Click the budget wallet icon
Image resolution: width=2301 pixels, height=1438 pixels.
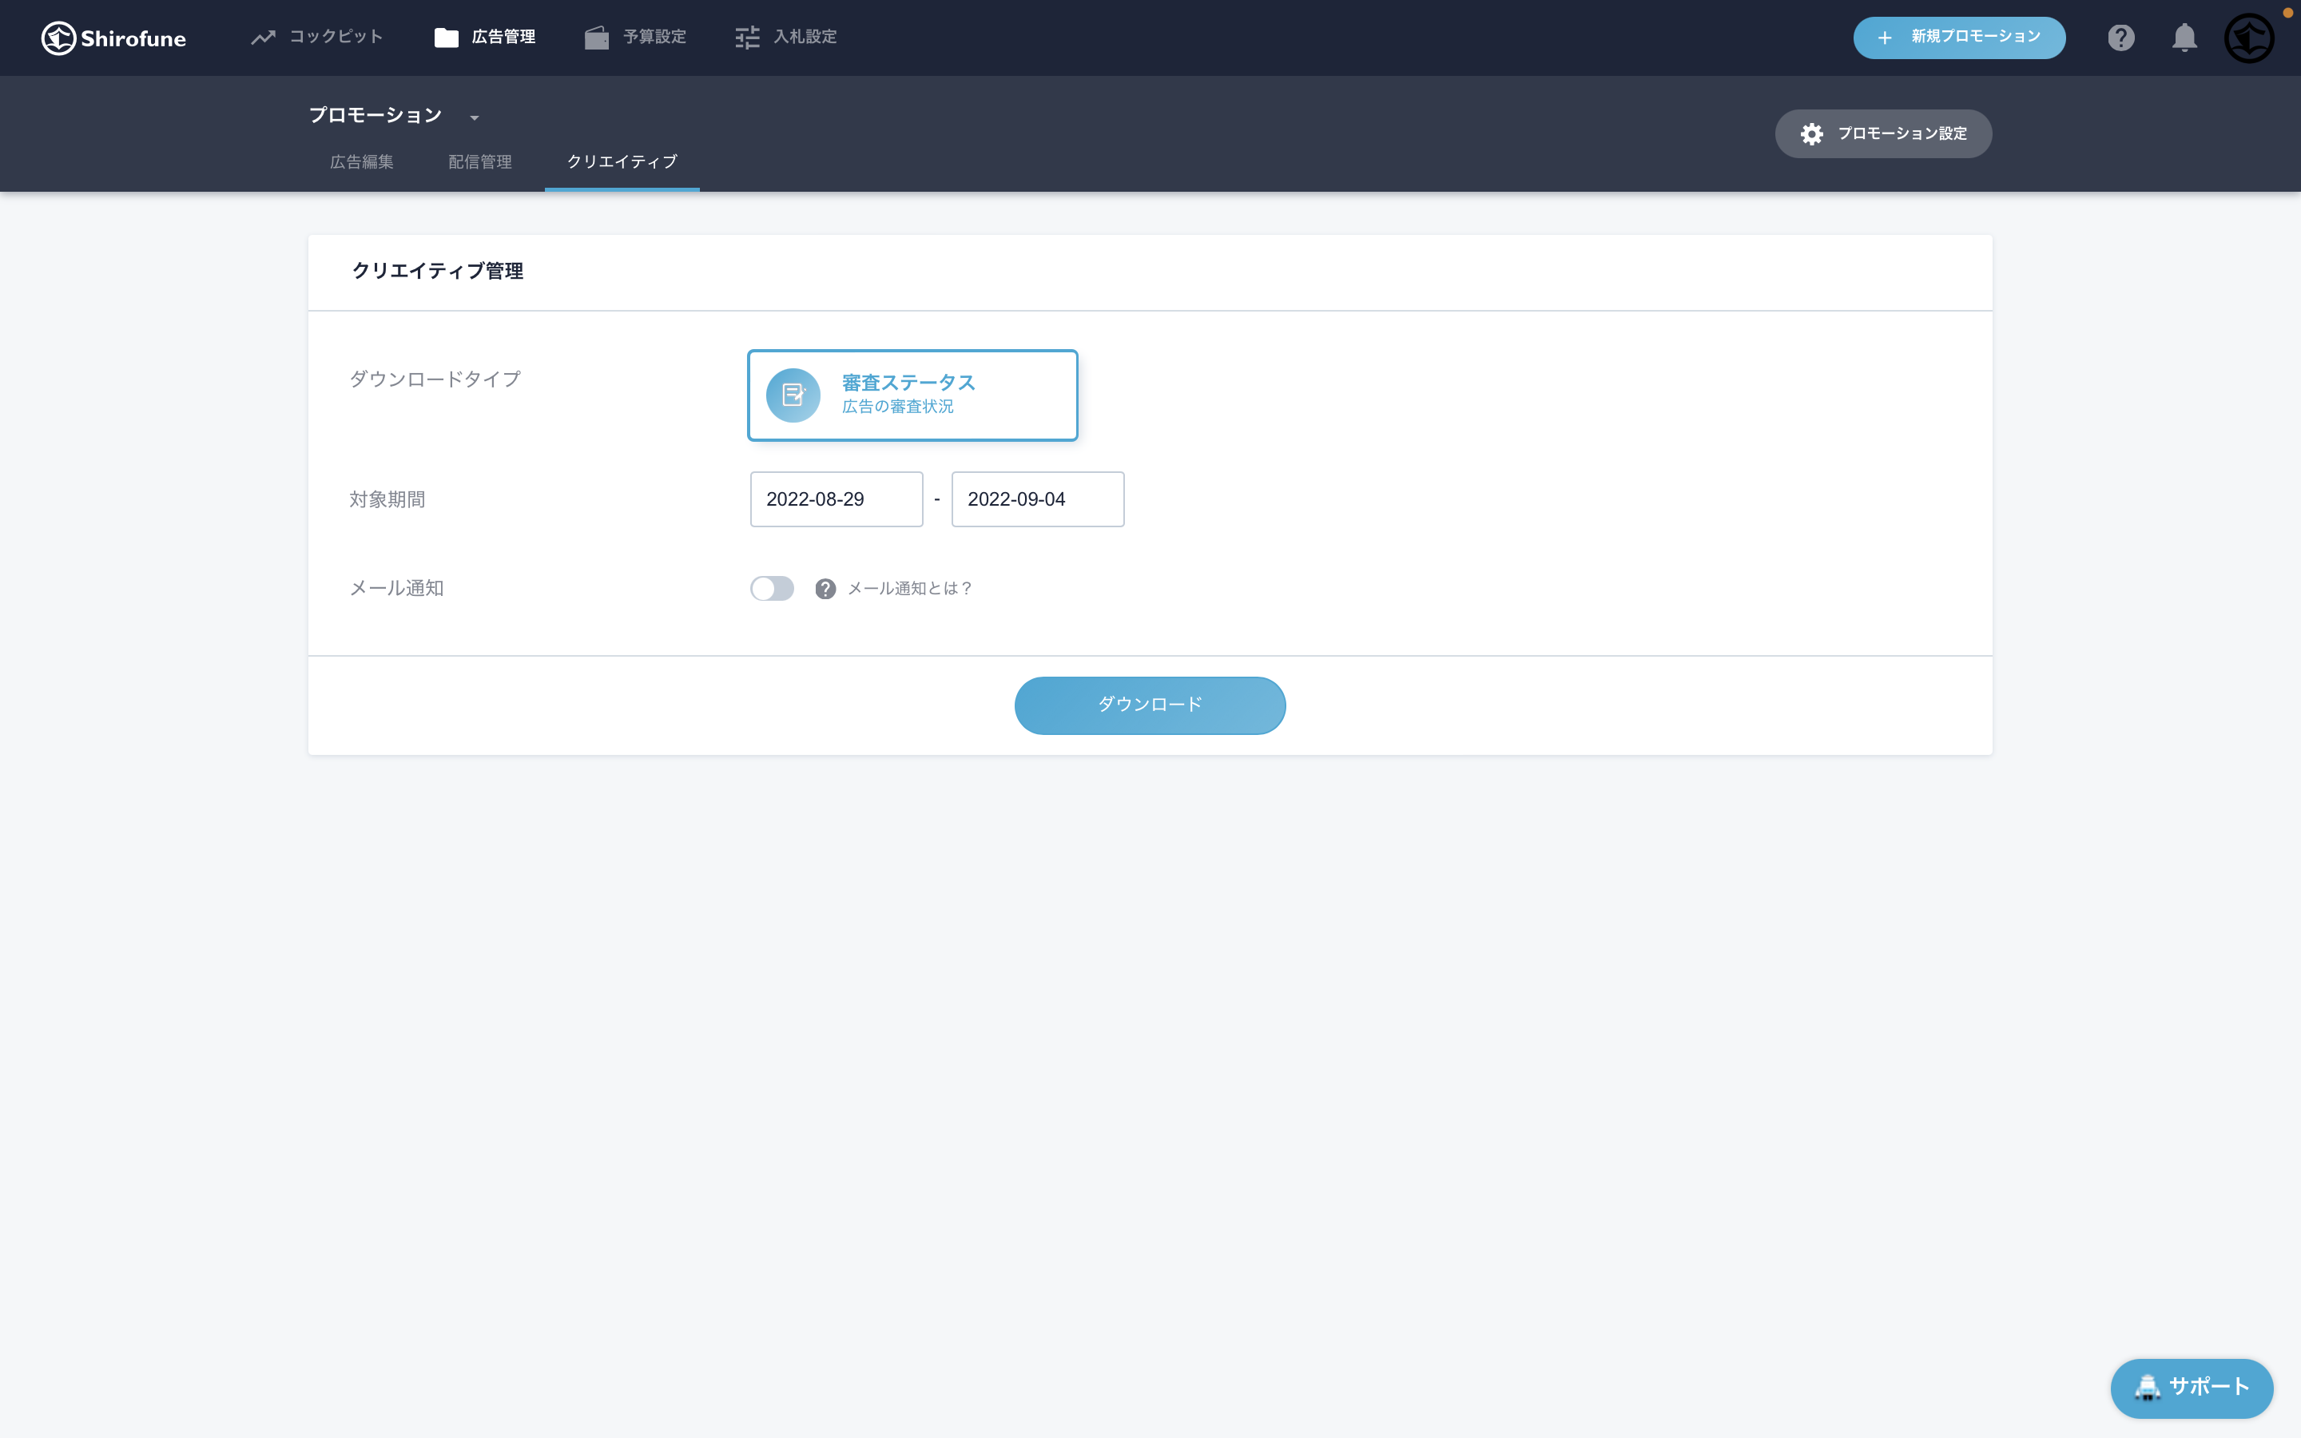point(596,37)
